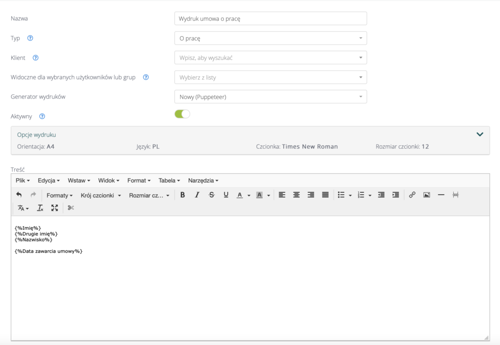The height and width of the screenshot is (345, 500).
Task: Open the Krój czcionki font dropdown
Action: [101, 195]
